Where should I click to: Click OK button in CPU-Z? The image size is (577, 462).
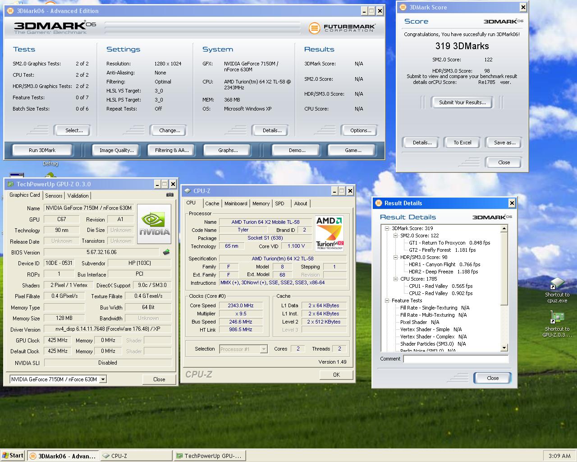[336, 375]
